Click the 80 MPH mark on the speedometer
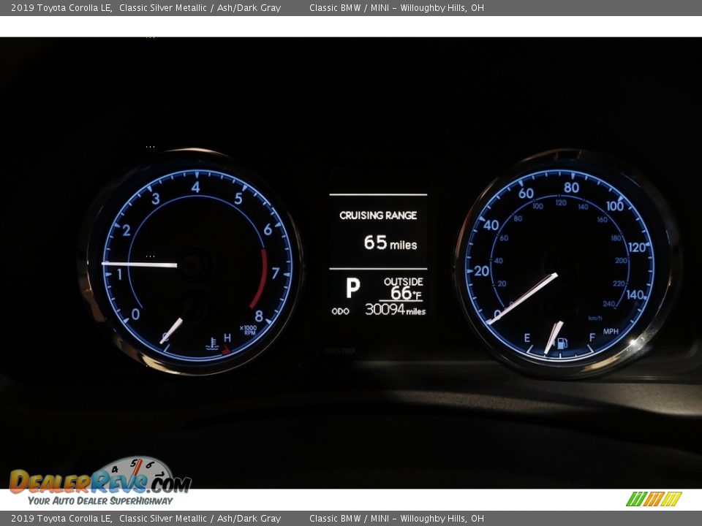 click(x=571, y=188)
